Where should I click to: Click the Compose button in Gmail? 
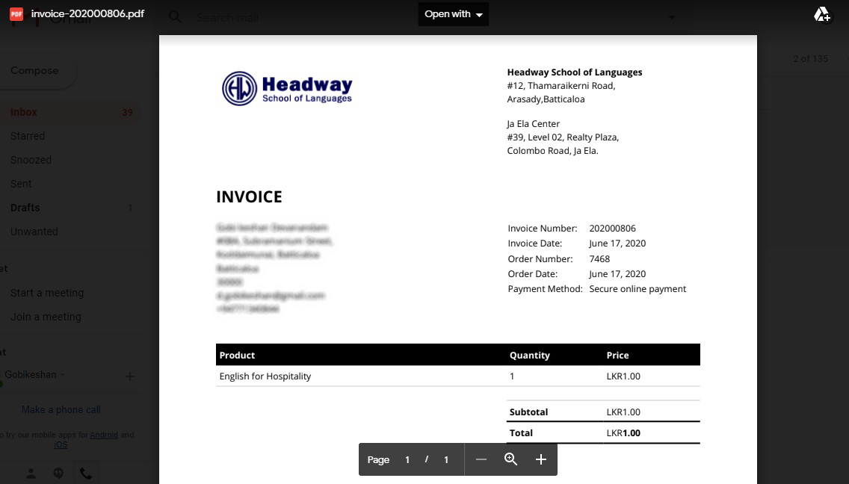click(34, 70)
